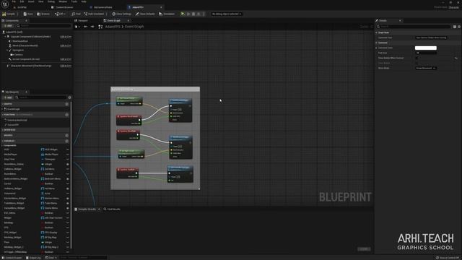
Task: Go back in graph navigation
Action: click(x=85, y=27)
